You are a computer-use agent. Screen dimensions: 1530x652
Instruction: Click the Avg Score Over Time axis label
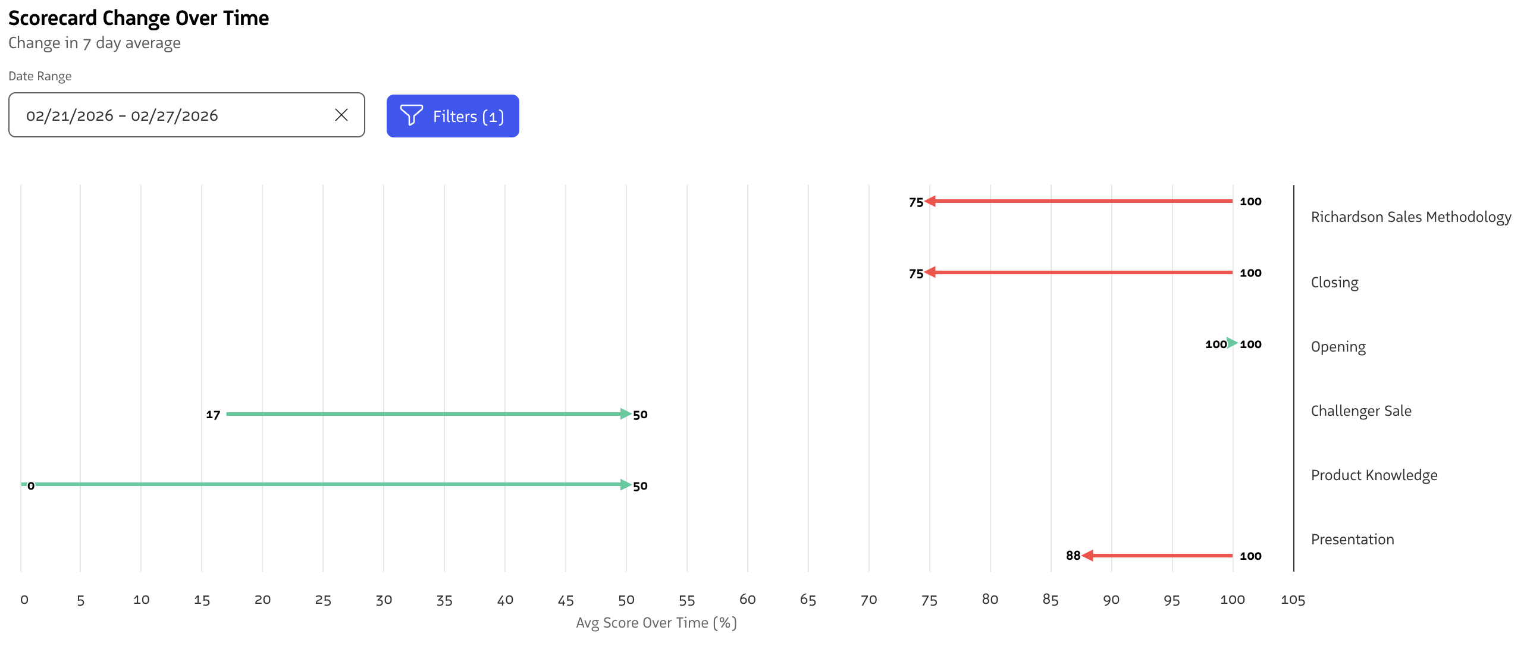coord(655,623)
